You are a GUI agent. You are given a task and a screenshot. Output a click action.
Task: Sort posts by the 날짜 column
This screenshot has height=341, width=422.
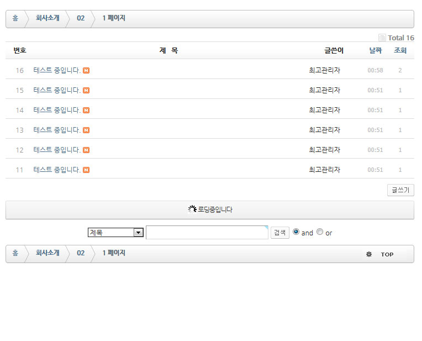point(375,50)
